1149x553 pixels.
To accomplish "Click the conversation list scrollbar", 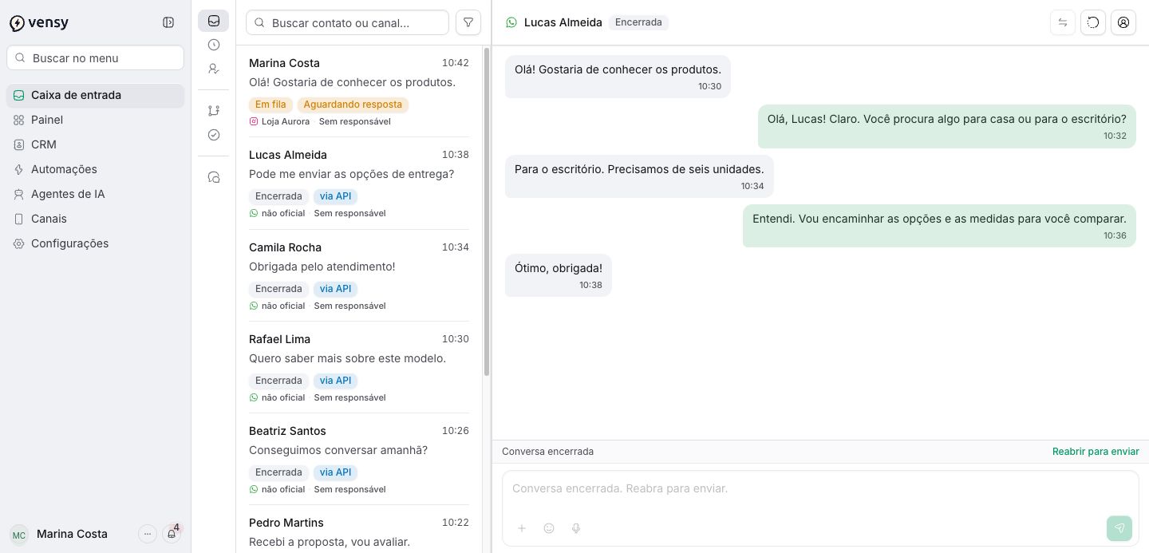I will click(487, 211).
